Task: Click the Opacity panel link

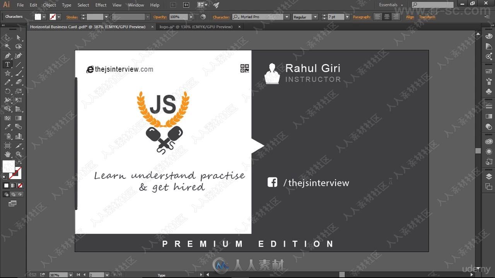Action: (160, 17)
